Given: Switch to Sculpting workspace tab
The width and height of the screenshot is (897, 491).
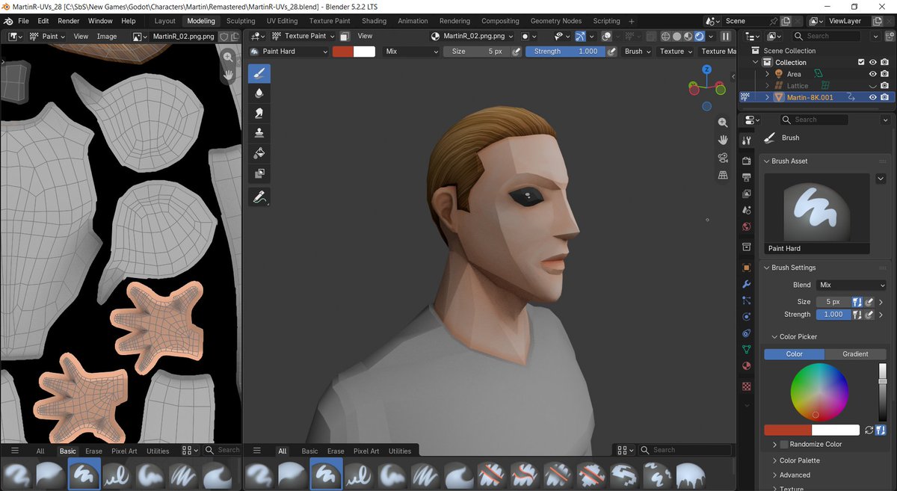Looking at the screenshot, I should [x=241, y=21].
